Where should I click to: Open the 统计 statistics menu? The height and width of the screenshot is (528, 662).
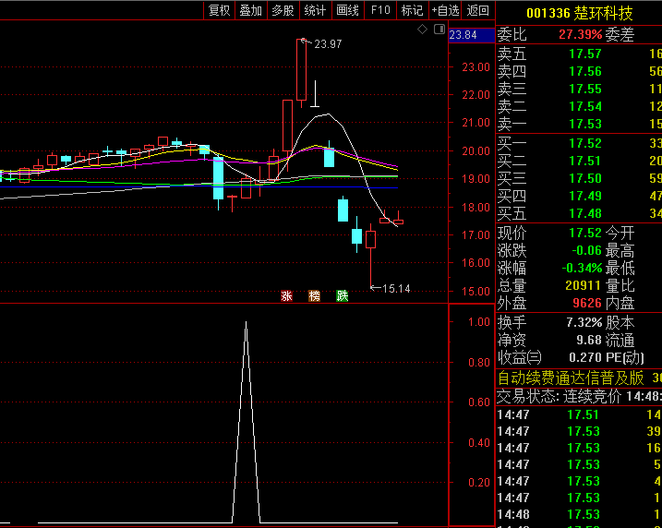tap(315, 10)
